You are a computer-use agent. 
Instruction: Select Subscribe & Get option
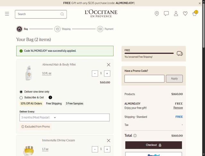21,98
